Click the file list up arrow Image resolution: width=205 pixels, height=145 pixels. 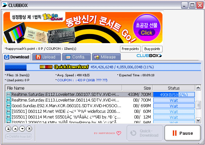(198, 88)
